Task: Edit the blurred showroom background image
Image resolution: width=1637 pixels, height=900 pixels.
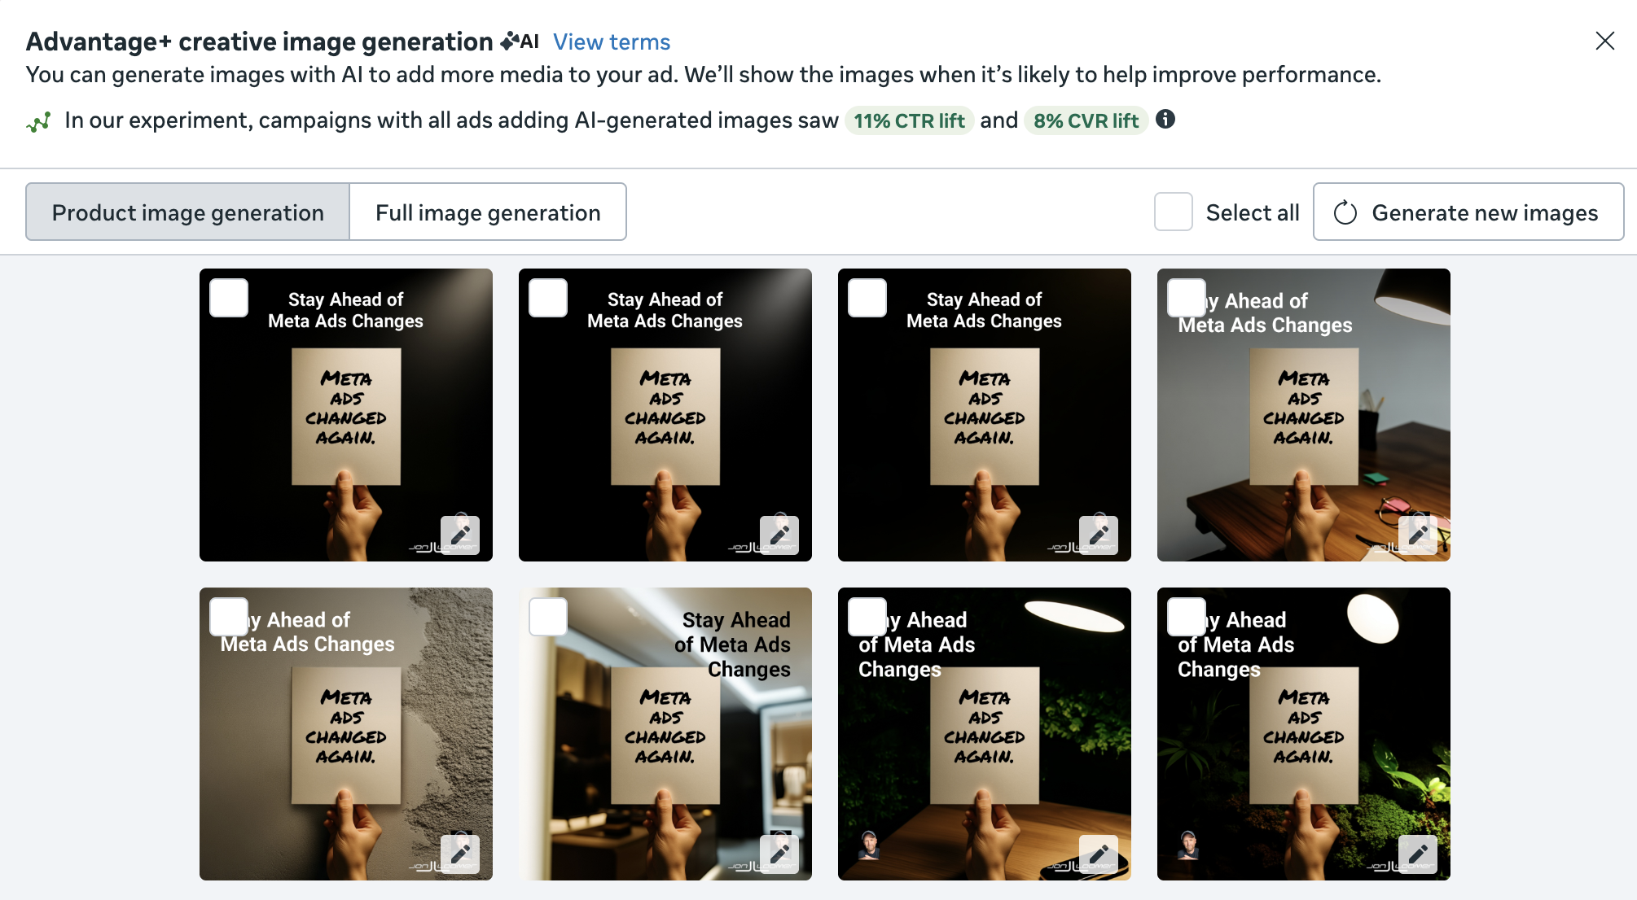Action: tap(779, 854)
